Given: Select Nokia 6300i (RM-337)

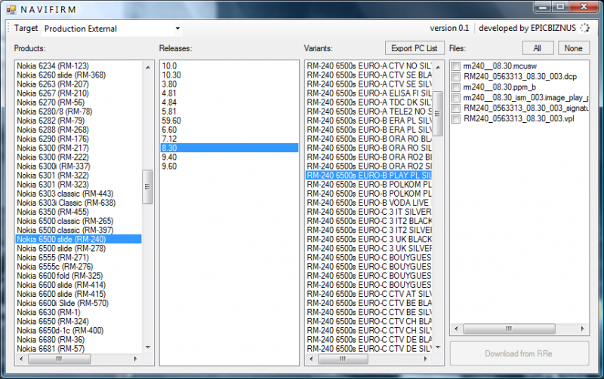Looking at the screenshot, I should click(x=79, y=167).
